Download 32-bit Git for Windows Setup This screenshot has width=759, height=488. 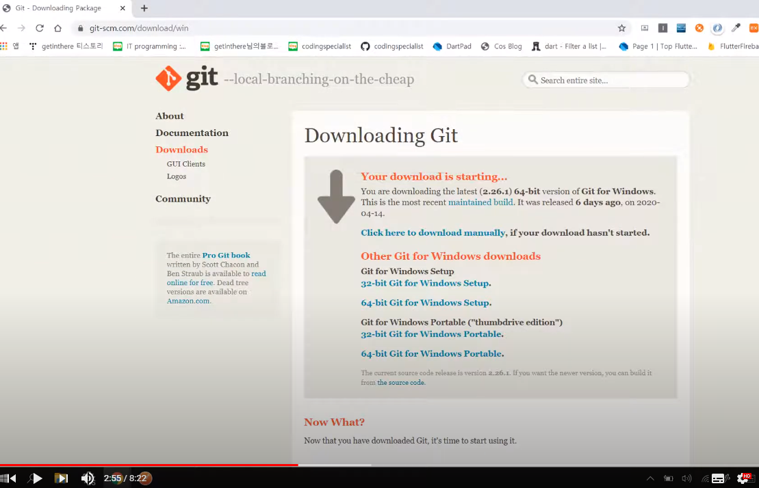tap(425, 283)
